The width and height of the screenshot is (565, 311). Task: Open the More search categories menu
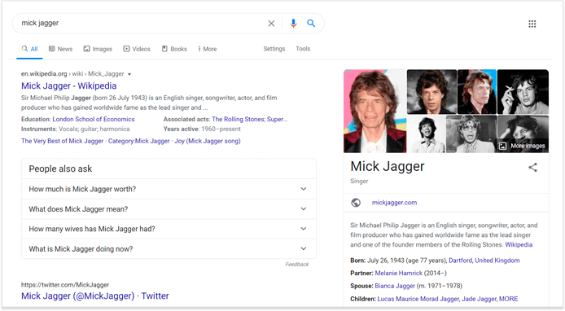(x=208, y=49)
